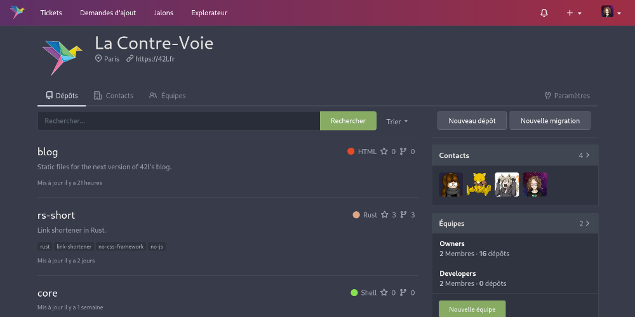Open the plus create-new dropdown

tap(574, 13)
